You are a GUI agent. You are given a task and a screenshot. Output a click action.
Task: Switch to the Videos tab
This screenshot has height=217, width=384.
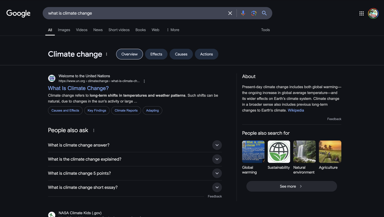tap(82, 30)
